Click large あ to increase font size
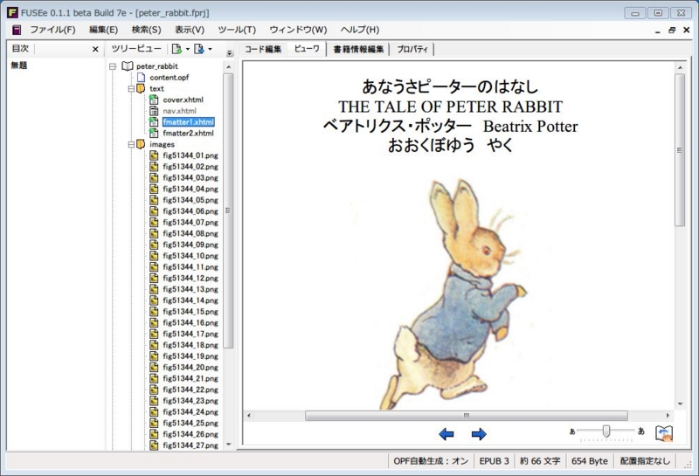Viewport: 699px width, 476px height. pyautogui.click(x=641, y=431)
